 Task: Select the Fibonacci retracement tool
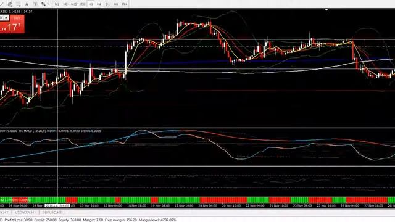coord(18,4)
